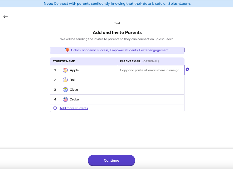The image size is (233, 169).
Task: Select the parent email field for Drake
Action: pyautogui.click(x=151, y=99)
